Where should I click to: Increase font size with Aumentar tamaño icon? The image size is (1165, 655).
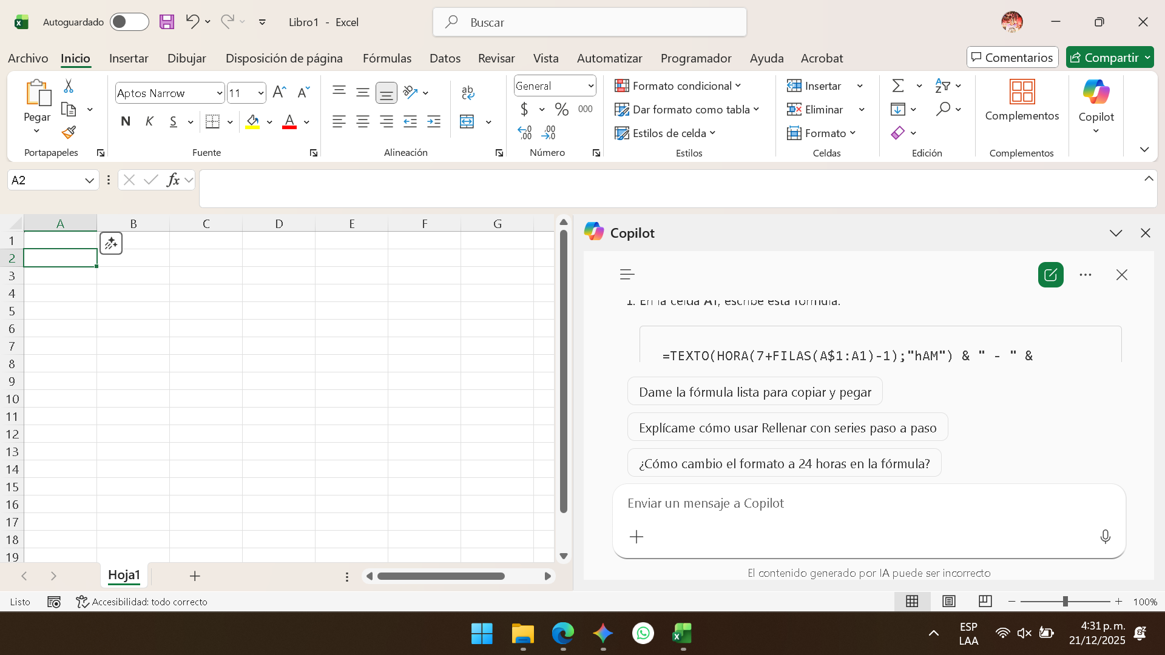pyautogui.click(x=279, y=92)
